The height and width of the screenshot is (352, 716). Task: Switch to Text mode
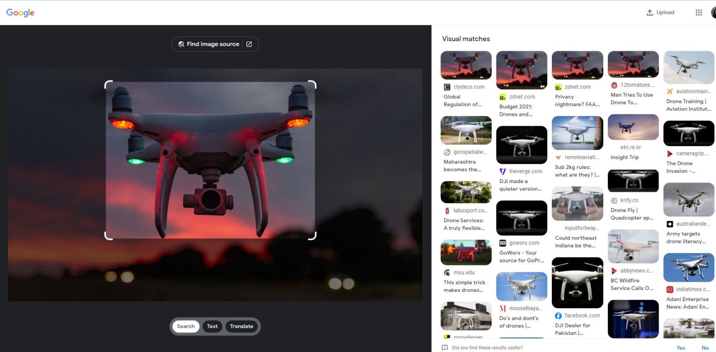tap(212, 326)
